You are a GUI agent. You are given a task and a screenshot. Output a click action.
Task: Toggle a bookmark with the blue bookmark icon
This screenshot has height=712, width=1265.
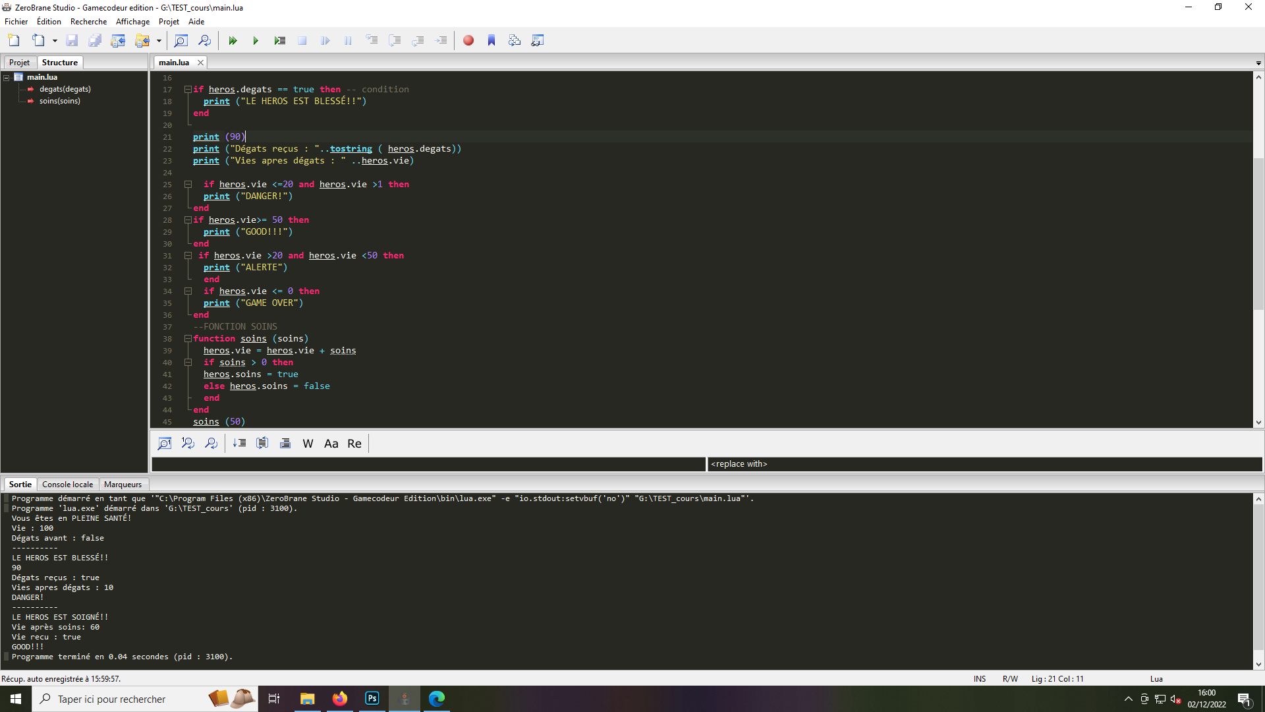pos(491,40)
